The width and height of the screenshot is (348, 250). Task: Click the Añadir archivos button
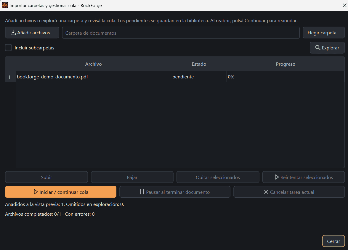pyautogui.click(x=32, y=33)
